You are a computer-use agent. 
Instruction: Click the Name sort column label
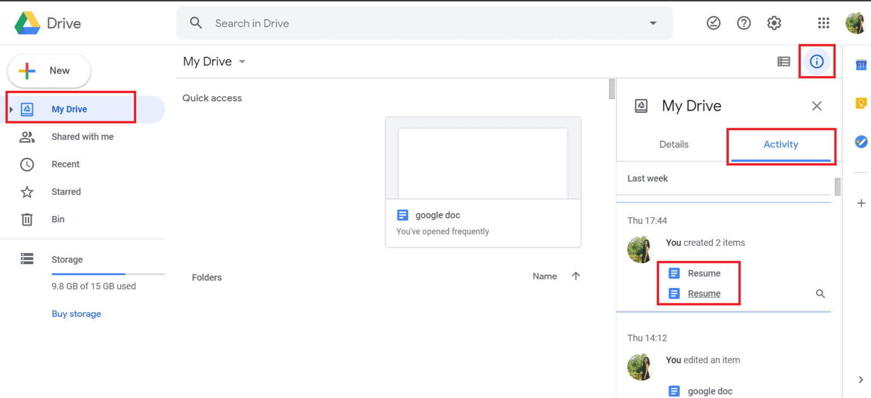coord(545,276)
